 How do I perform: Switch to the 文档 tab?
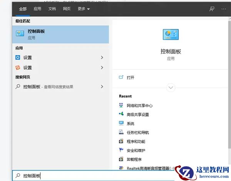point(52,9)
